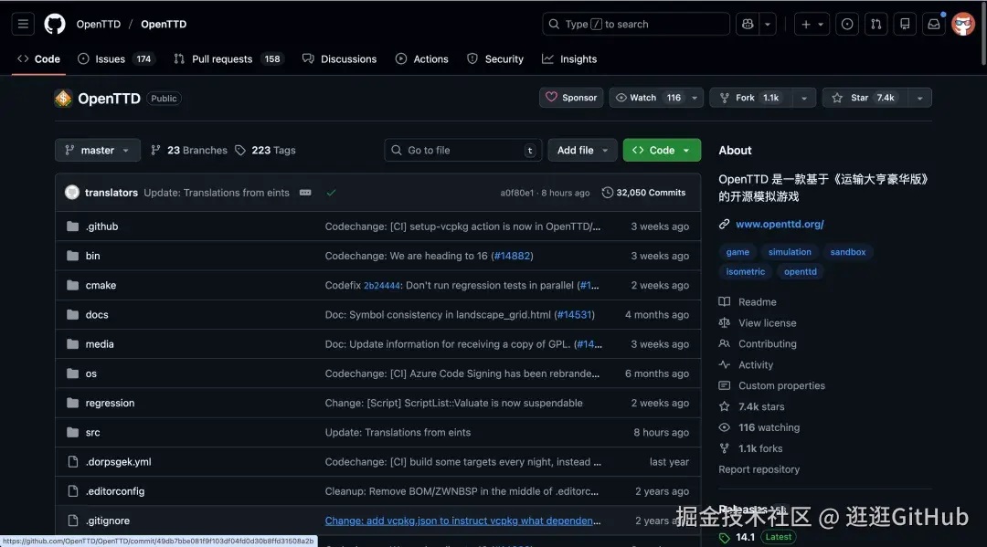Screen dimensions: 987x547
Task: Click the vcpkg.json commit message link
Action: [462, 521]
